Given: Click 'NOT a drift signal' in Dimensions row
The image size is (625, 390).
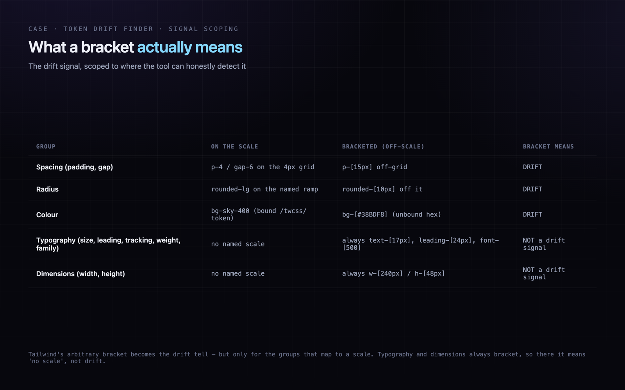Looking at the screenshot, I should 544,273.
